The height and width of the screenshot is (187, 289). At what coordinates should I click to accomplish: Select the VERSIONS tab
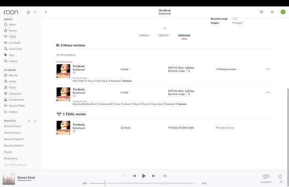coord(184,35)
